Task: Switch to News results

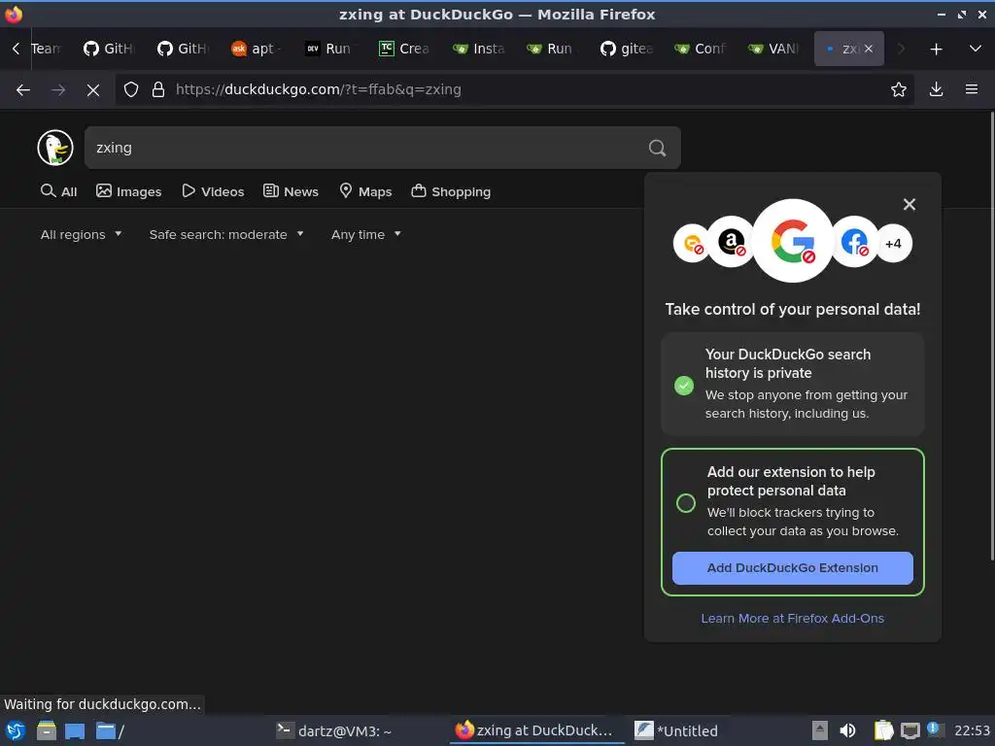Action: [x=291, y=191]
